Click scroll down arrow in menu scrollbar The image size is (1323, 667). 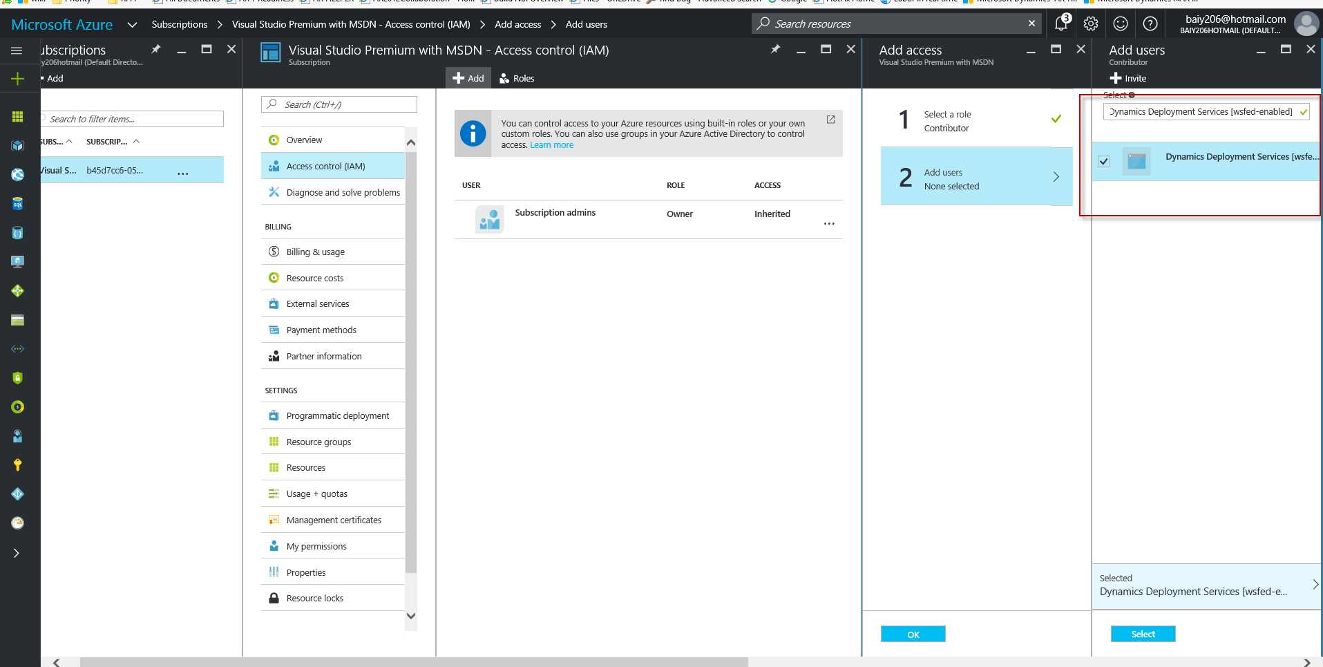coord(411,616)
